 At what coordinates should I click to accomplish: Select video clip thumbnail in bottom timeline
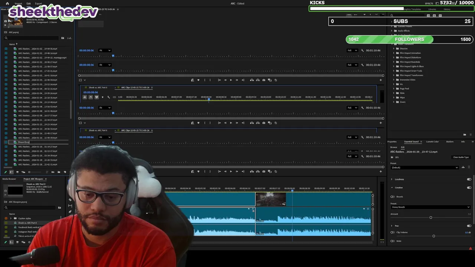271,199
